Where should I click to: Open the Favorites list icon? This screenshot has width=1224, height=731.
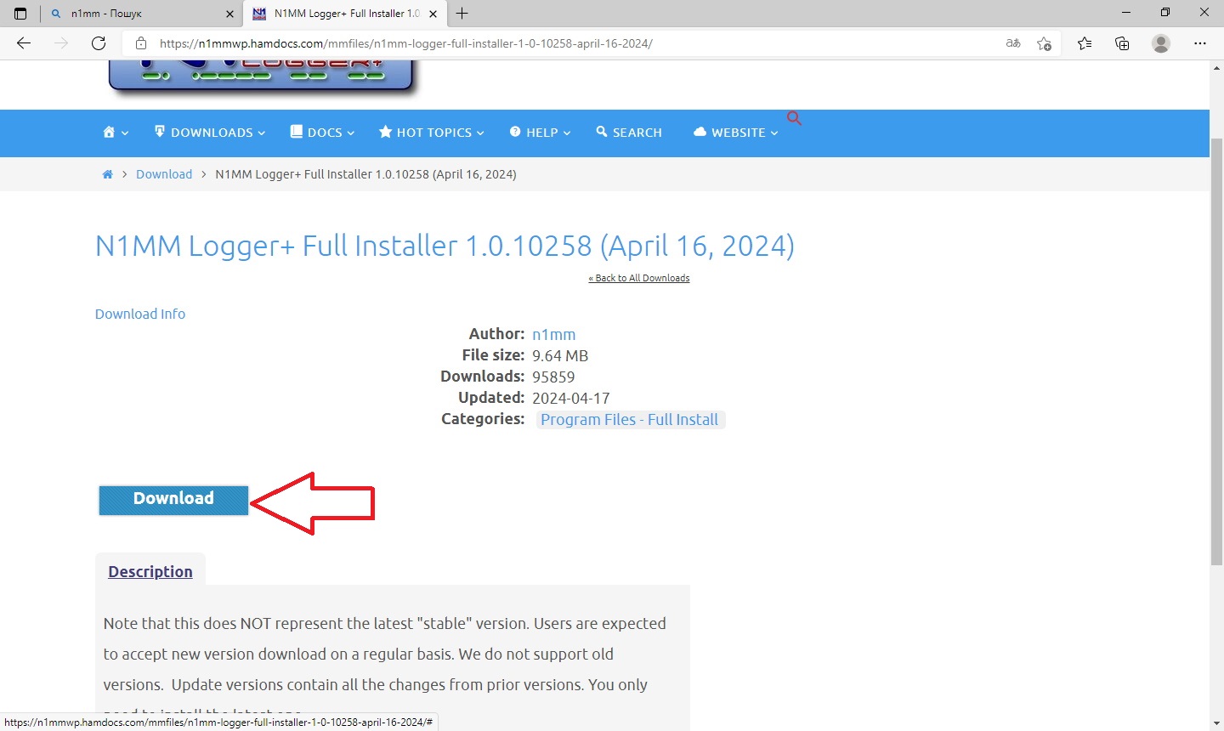pyautogui.click(x=1085, y=43)
